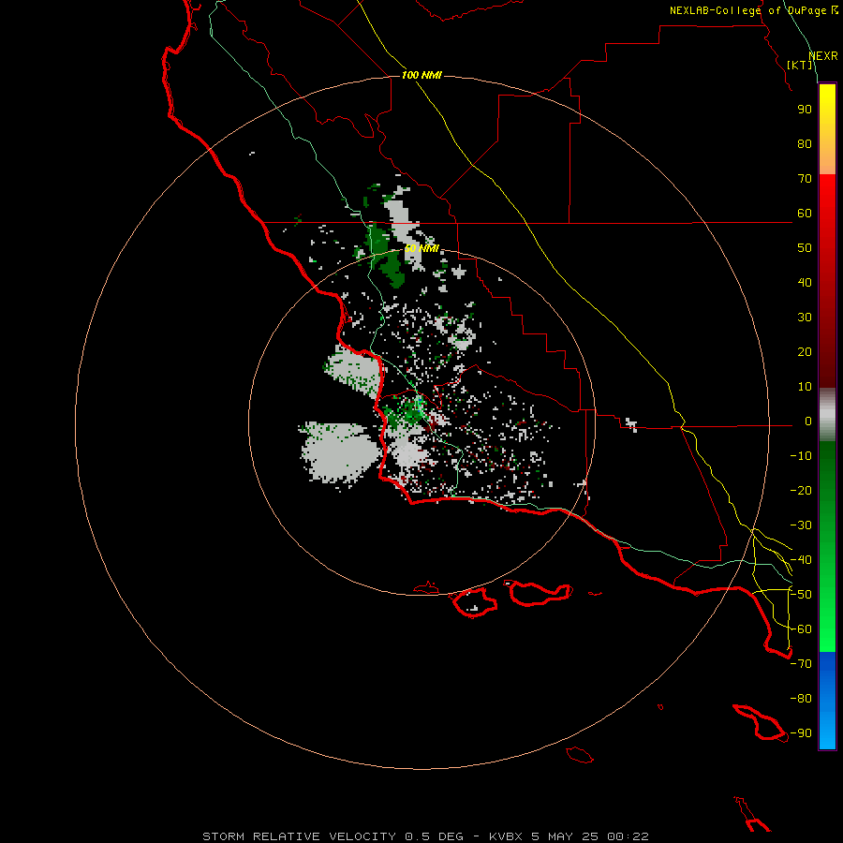The width and height of the screenshot is (843, 843).
Task: Click the 0 value on the velocity scale
Action: (x=808, y=421)
